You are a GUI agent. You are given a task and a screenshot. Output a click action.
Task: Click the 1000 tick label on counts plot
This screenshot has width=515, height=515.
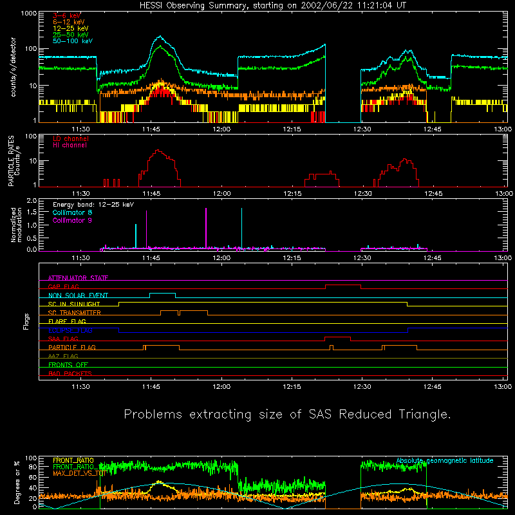pyautogui.click(x=28, y=14)
